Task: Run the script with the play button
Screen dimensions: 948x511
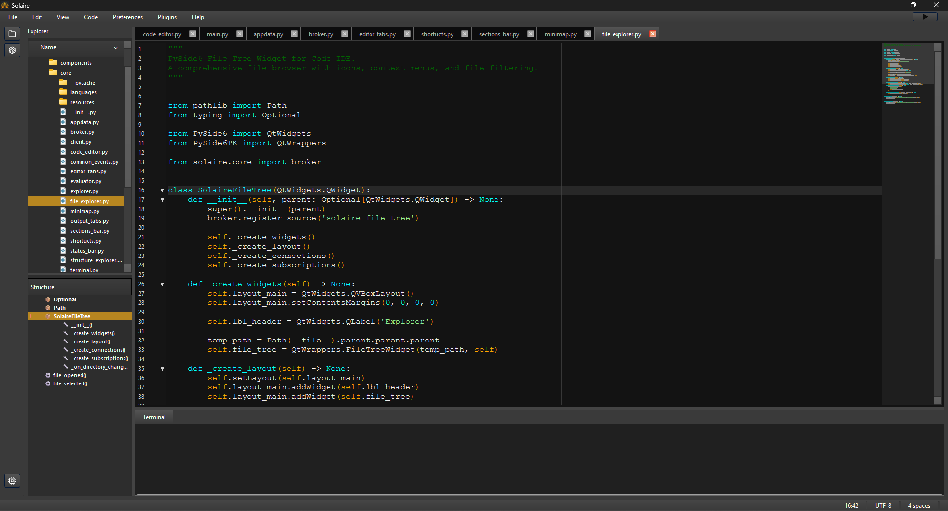Action: 925,17
